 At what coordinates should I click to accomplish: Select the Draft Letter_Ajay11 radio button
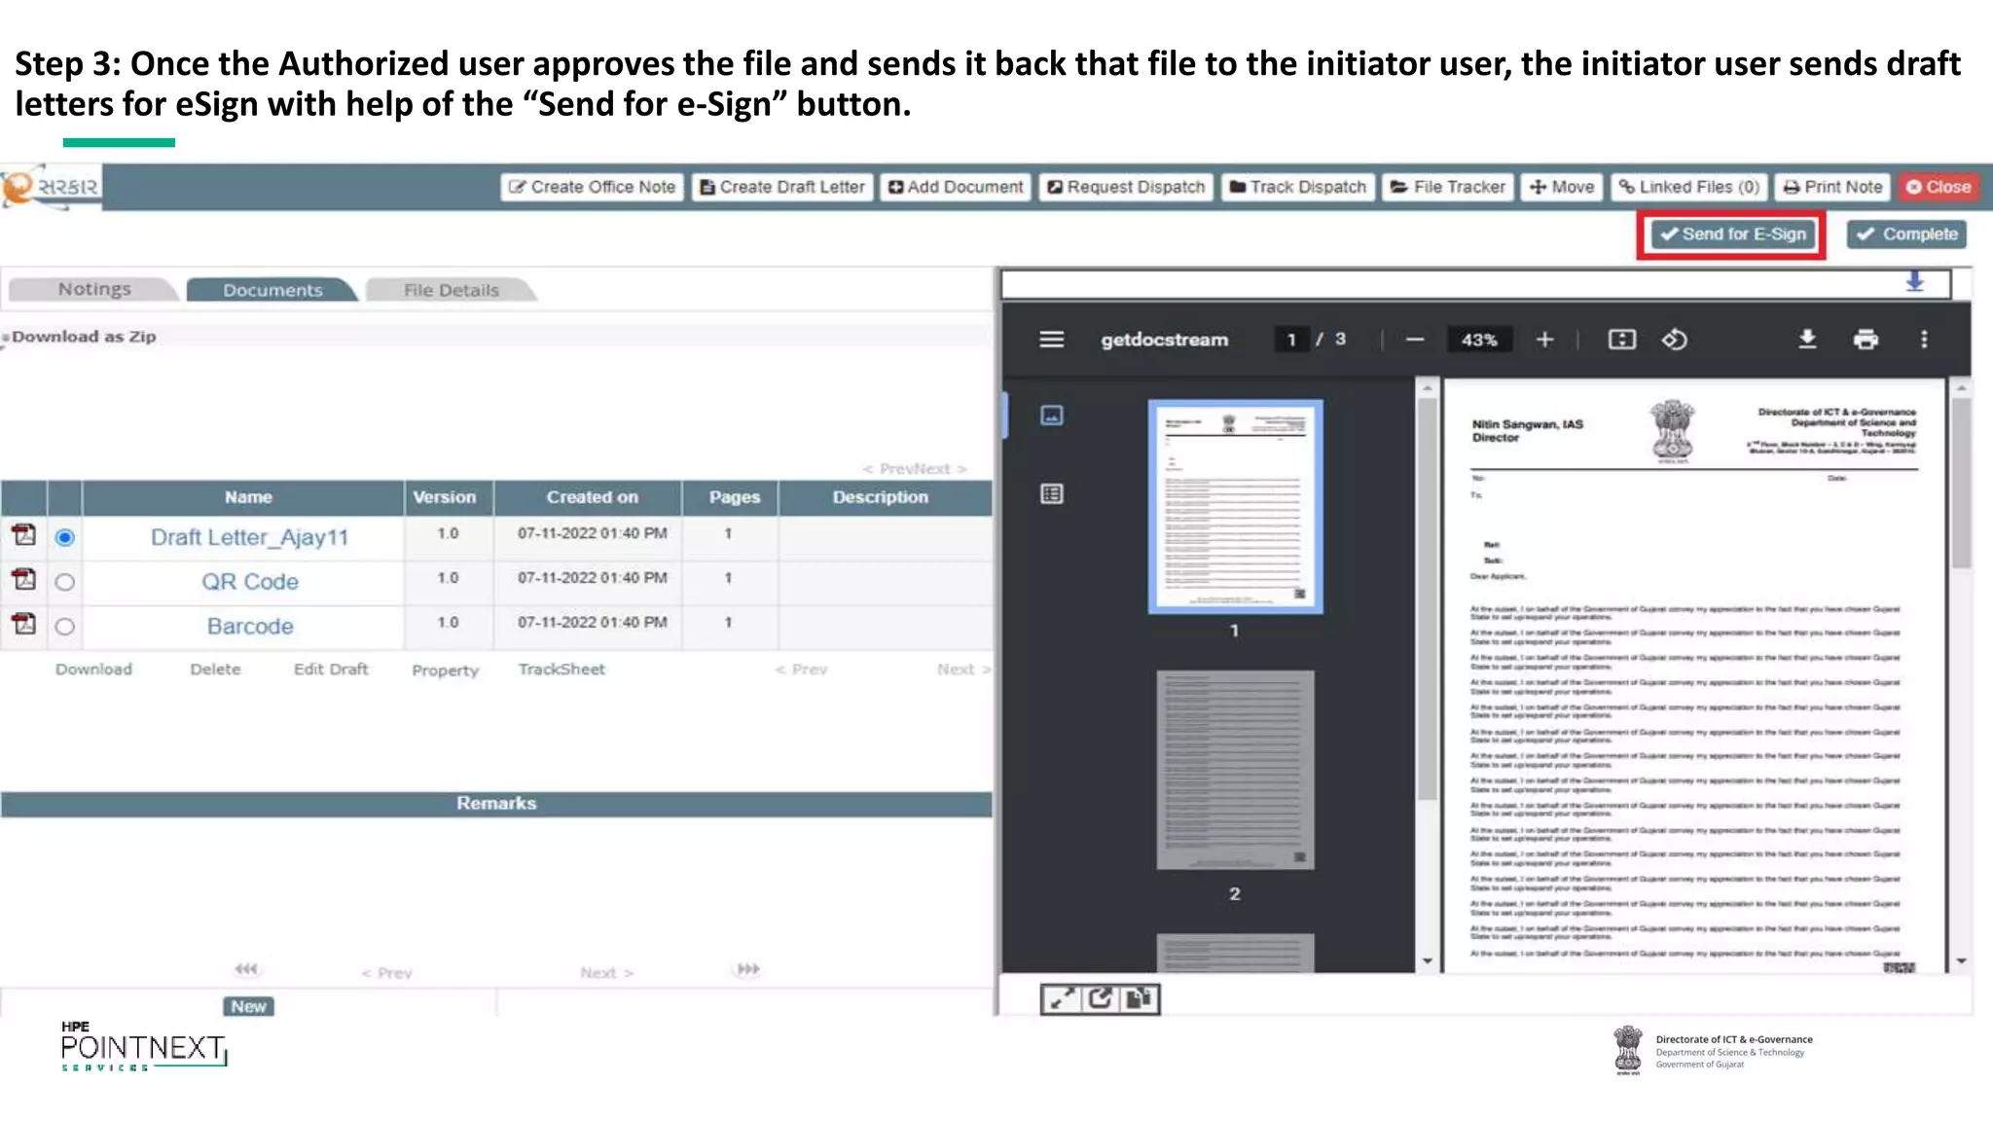[x=65, y=537]
